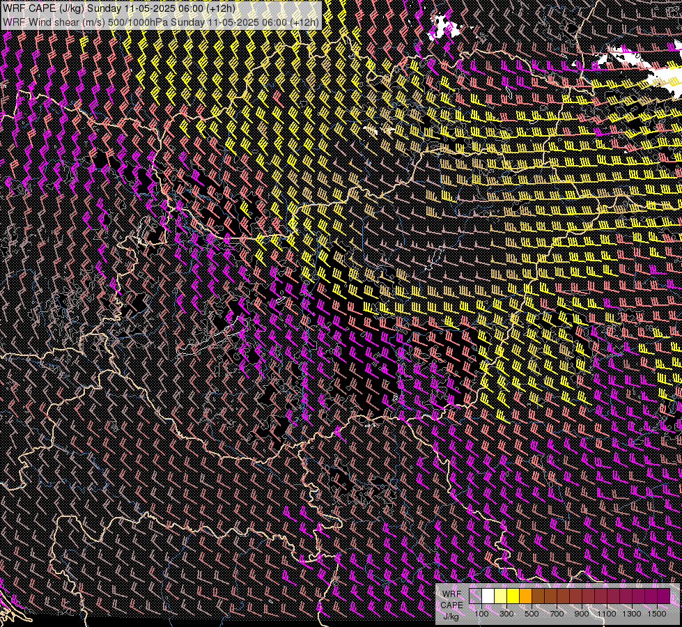The height and width of the screenshot is (627, 682).
Task: Click the 'WRF Wind shear (m/s) 500/1000hPa' title line
Action: (160, 22)
